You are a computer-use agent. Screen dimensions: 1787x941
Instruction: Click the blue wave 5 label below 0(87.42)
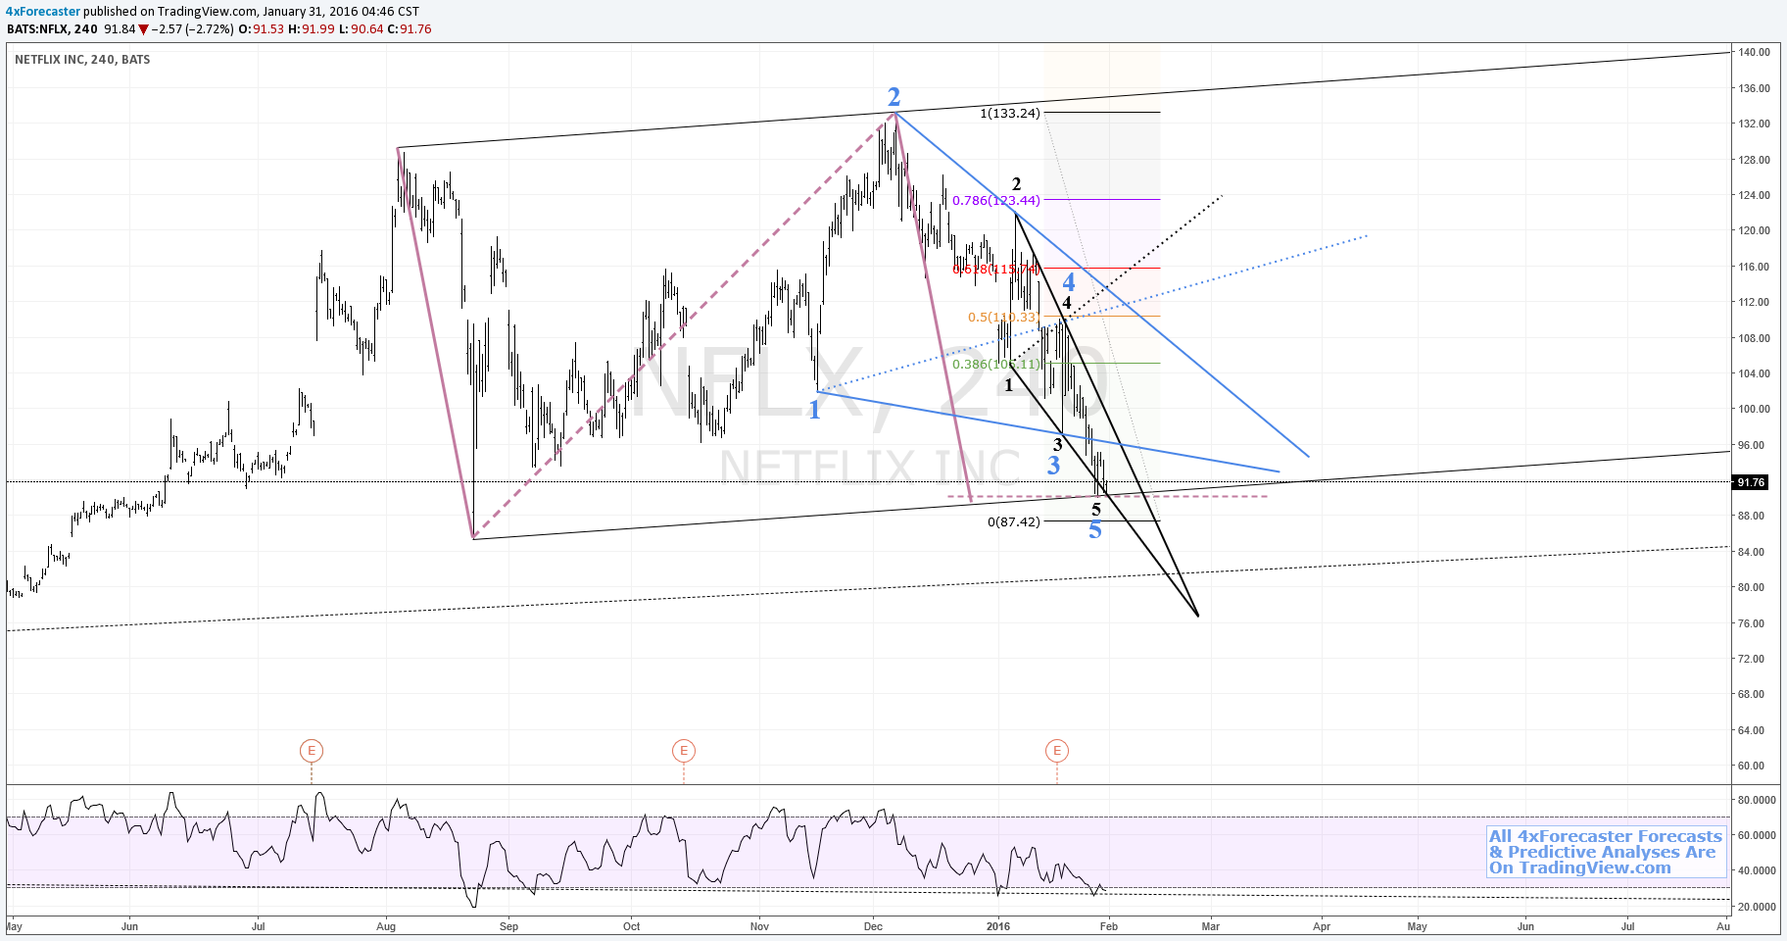coord(1095,530)
